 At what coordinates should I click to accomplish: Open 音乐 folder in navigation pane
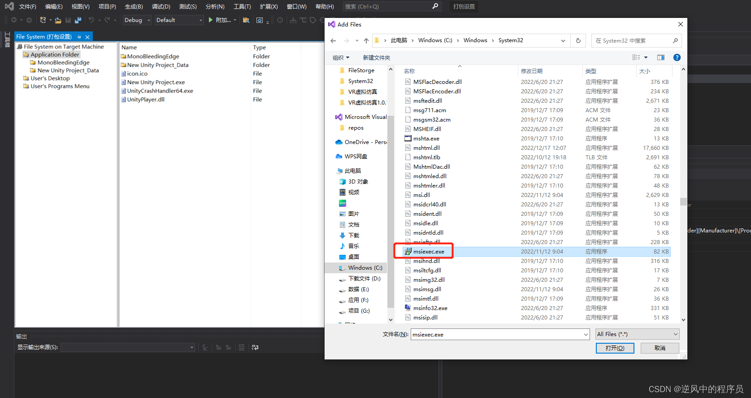point(349,246)
